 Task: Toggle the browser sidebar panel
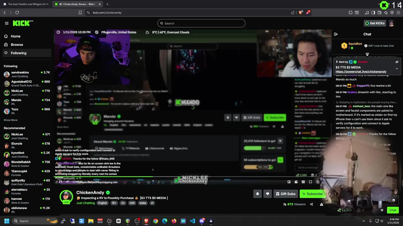(373, 13)
